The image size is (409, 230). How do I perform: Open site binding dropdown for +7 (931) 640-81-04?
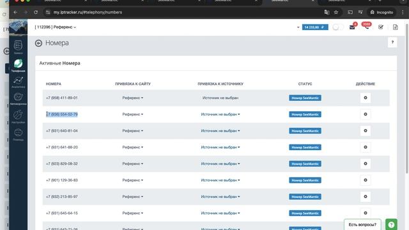point(133,130)
